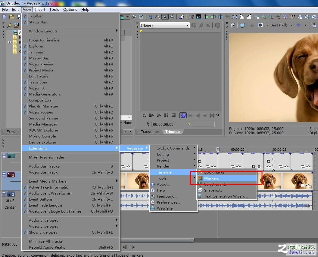Open Vegasaur Feedback entry
This screenshot has height=257, width=318.
[173, 196]
